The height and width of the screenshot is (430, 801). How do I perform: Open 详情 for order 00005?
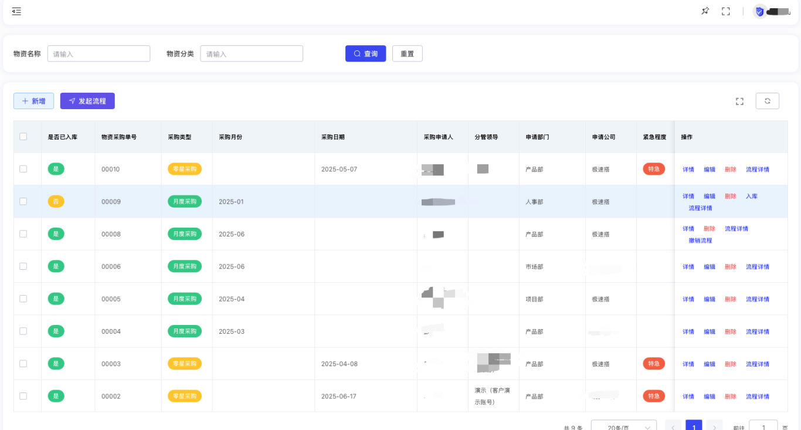pos(688,299)
